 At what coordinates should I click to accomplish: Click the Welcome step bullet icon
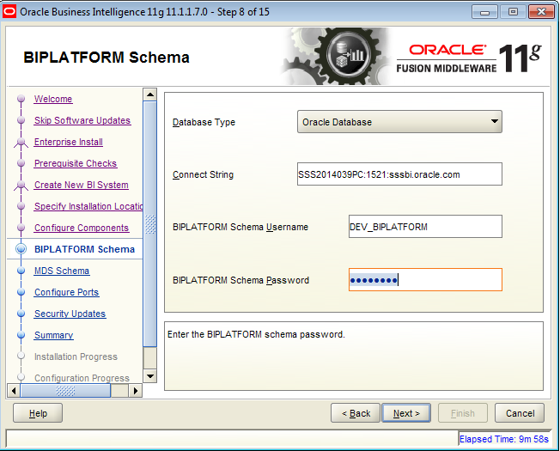(x=21, y=98)
